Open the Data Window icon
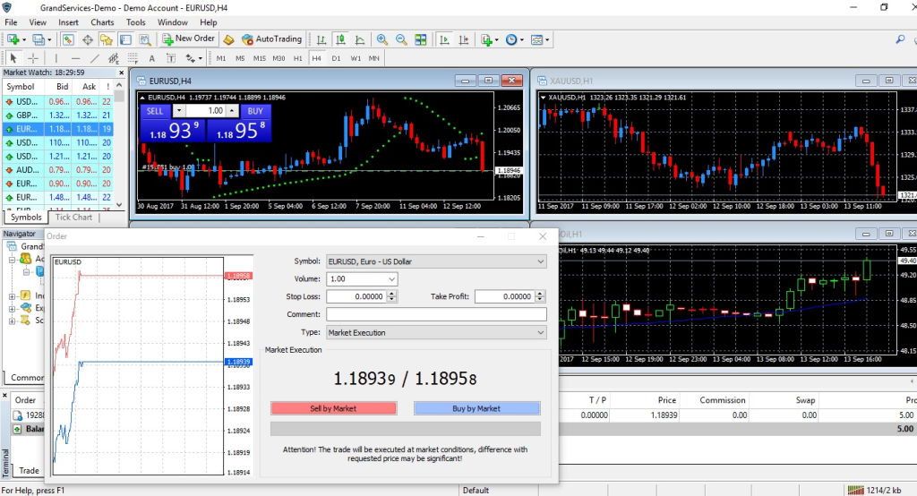 (87, 39)
